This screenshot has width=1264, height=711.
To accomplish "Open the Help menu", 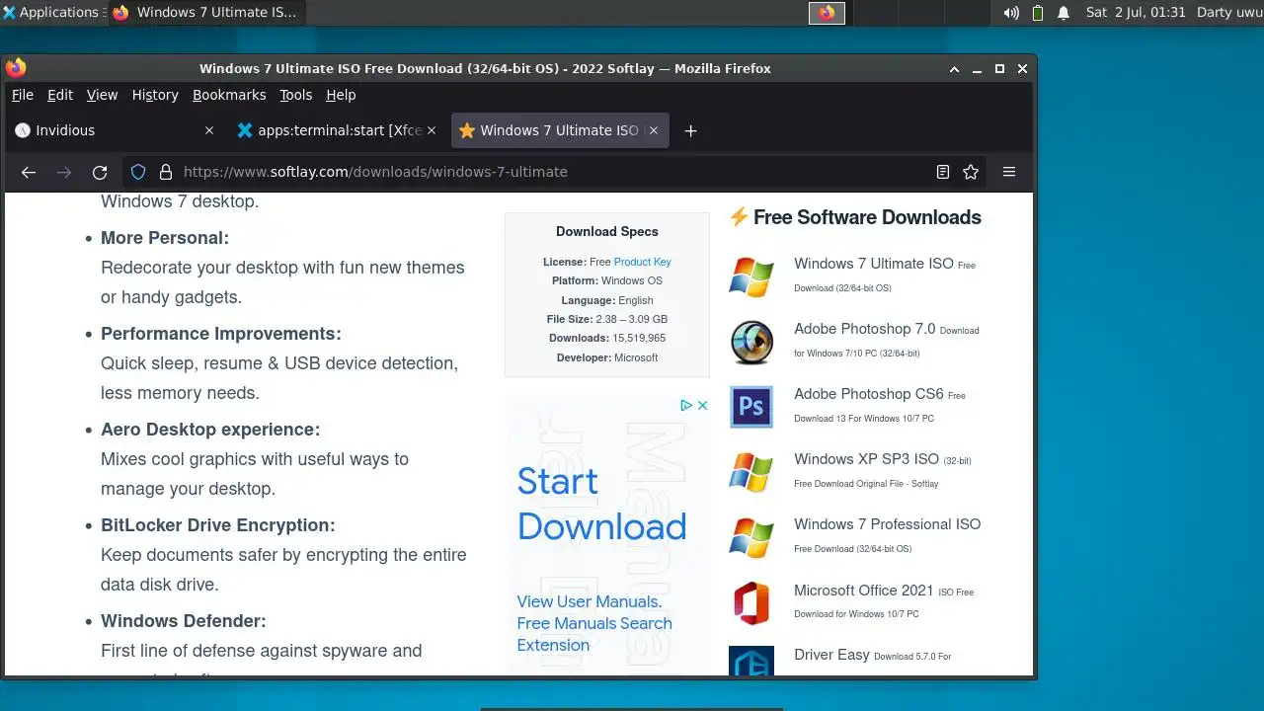I will (x=341, y=95).
